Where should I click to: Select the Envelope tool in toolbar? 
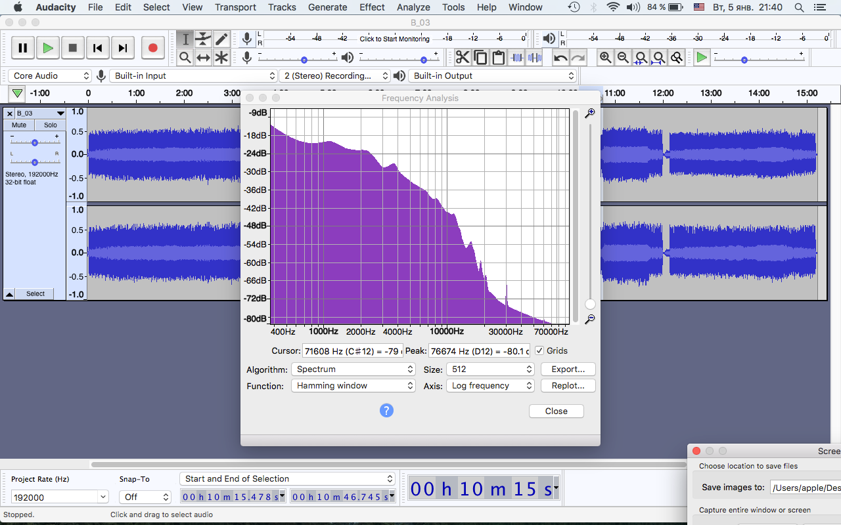pos(204,39)
